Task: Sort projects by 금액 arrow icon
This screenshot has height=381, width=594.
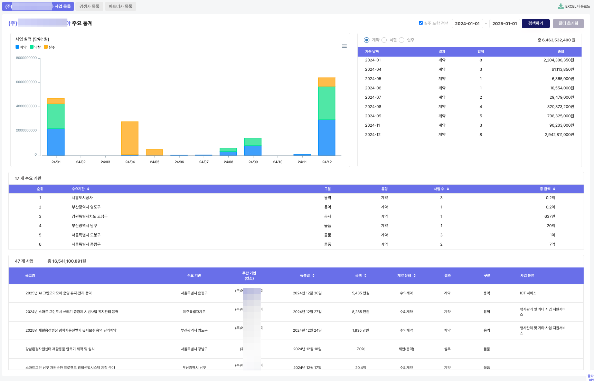Action: (365, 276)
